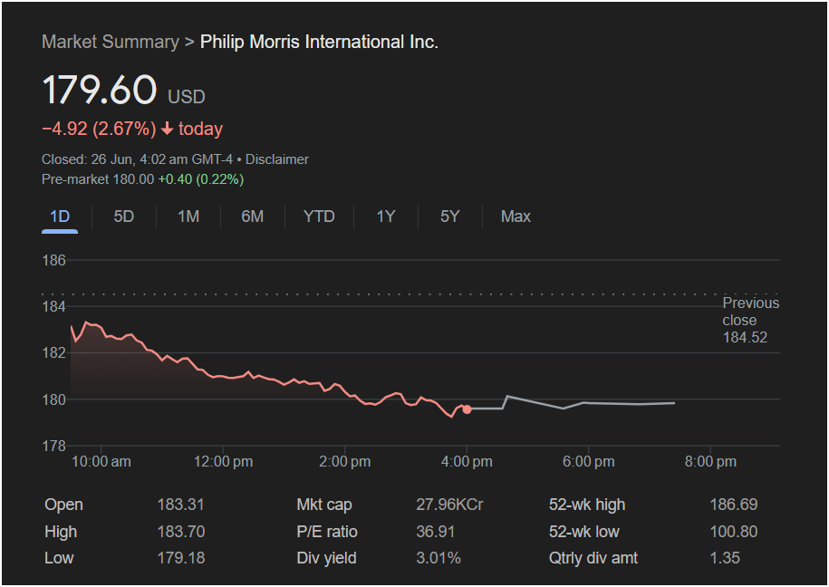Click the Pre-market 180.00 text
This screenshot has height=587, width=829.
pyautogui.click(x=98, y=179)
